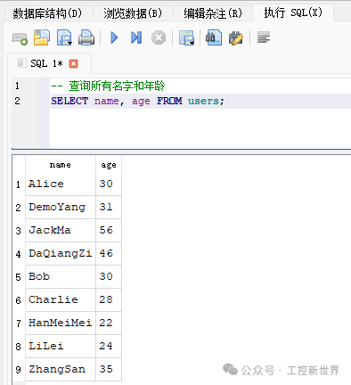
Task: Switch to 浏览数据(B) tab
Action: 133,13
